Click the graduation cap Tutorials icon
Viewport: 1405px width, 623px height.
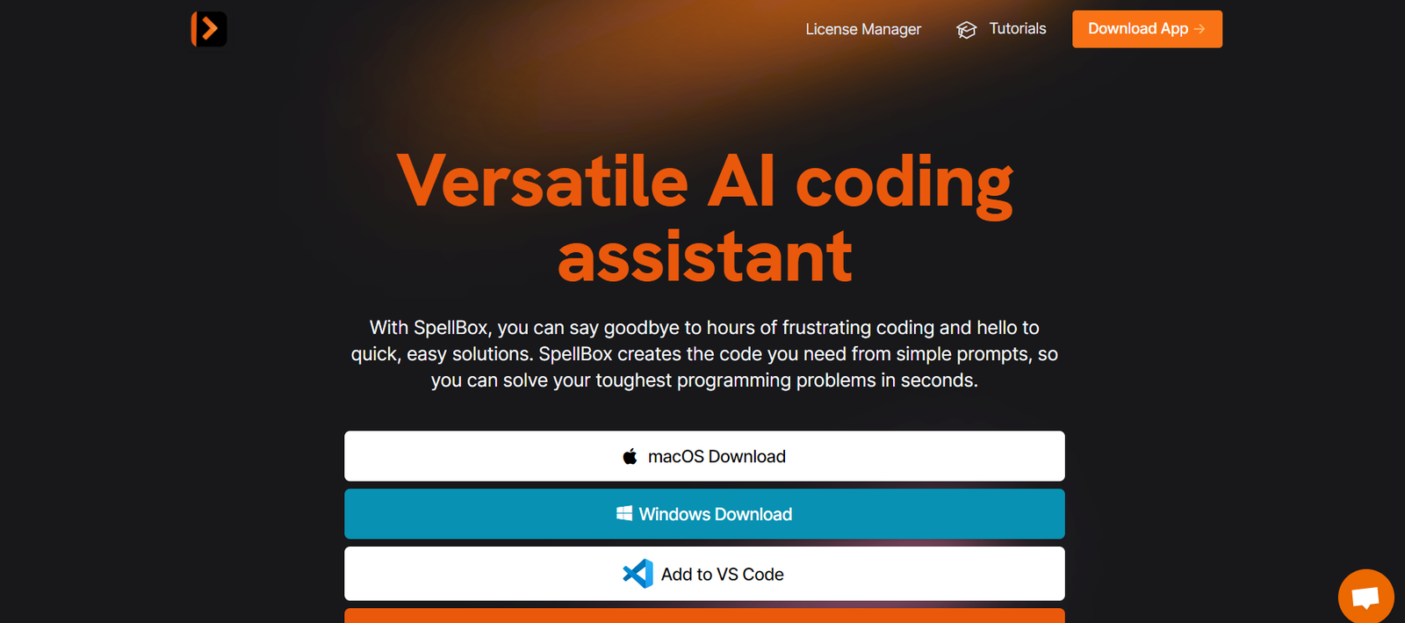[x=966, y=30]
